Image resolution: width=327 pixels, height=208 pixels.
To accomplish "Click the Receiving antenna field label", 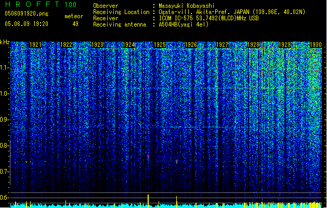I will click(x=120, y=24).
